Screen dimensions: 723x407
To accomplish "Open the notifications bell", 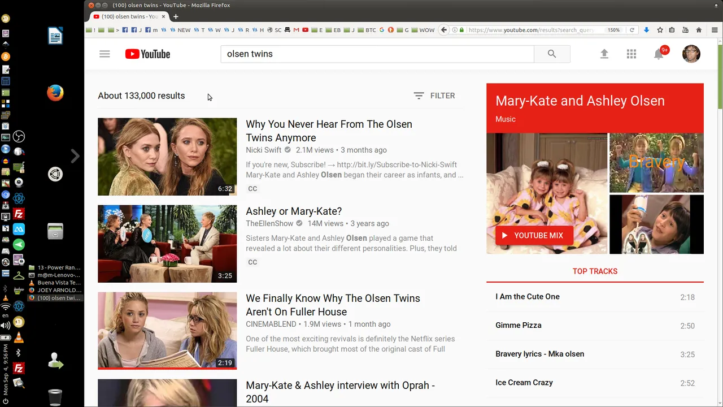I will tap(659, 54).
